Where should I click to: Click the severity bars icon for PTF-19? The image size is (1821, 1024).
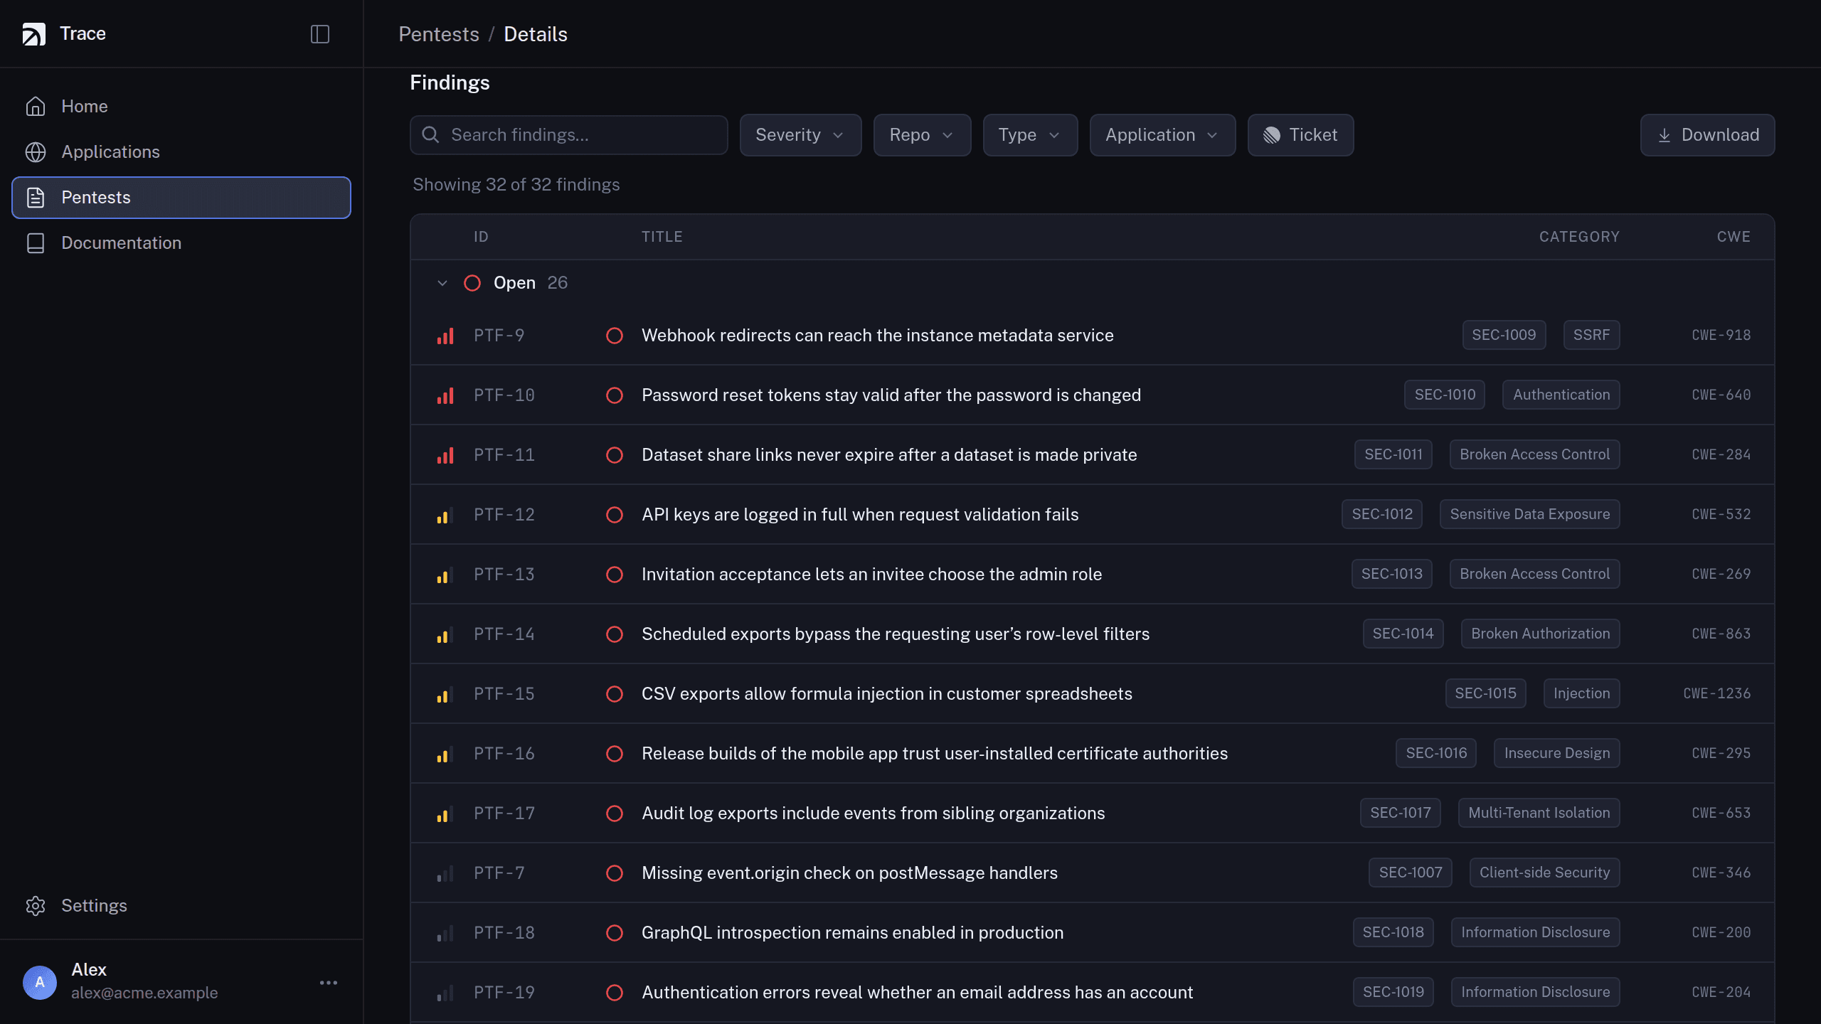(x=445, y=993)
